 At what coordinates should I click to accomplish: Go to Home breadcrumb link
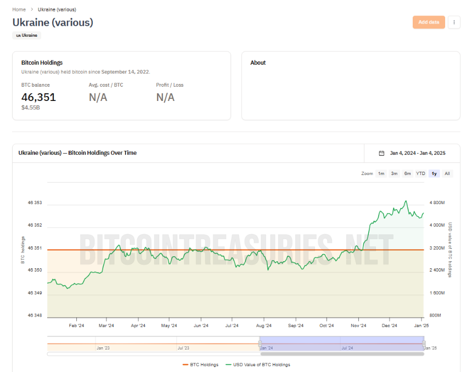19,10
